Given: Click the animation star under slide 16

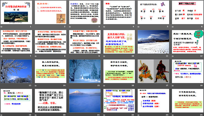Looking at the screenshot, I should coord(104,85).
